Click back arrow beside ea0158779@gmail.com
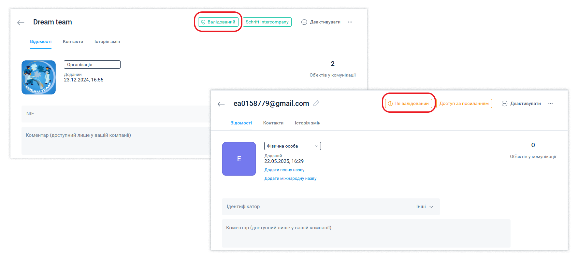Screen dimensions: 578x258 [x=221, y=104]
